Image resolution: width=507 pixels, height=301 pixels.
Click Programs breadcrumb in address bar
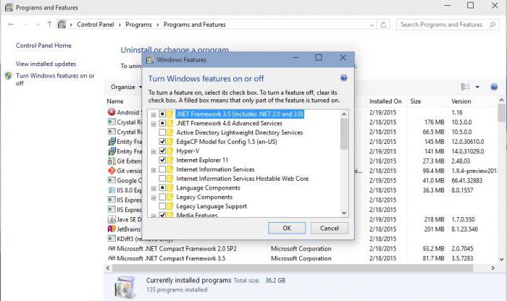click(x=138, y=25)
